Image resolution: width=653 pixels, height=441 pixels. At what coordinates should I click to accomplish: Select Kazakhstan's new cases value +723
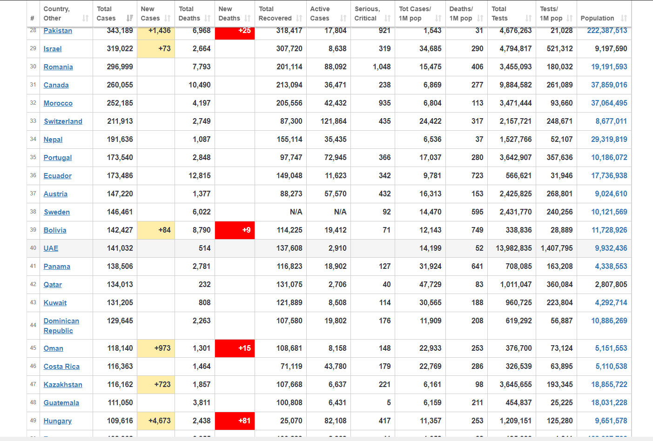156,385
